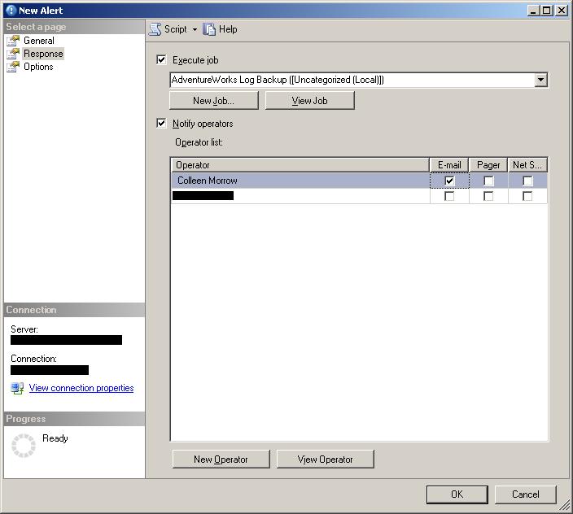
Task: Open View connection properties link
Action: click(81, 388)
